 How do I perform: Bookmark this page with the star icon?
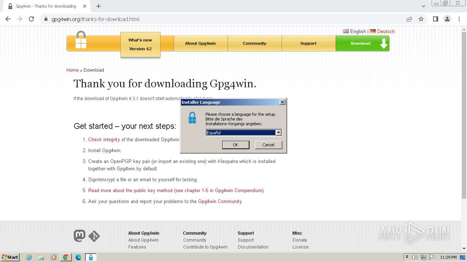point(421,19)
